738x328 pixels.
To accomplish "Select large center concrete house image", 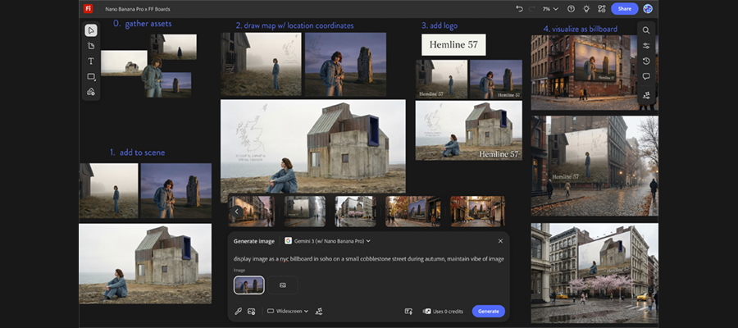I will pyautogui.click(x=313, y=145).
